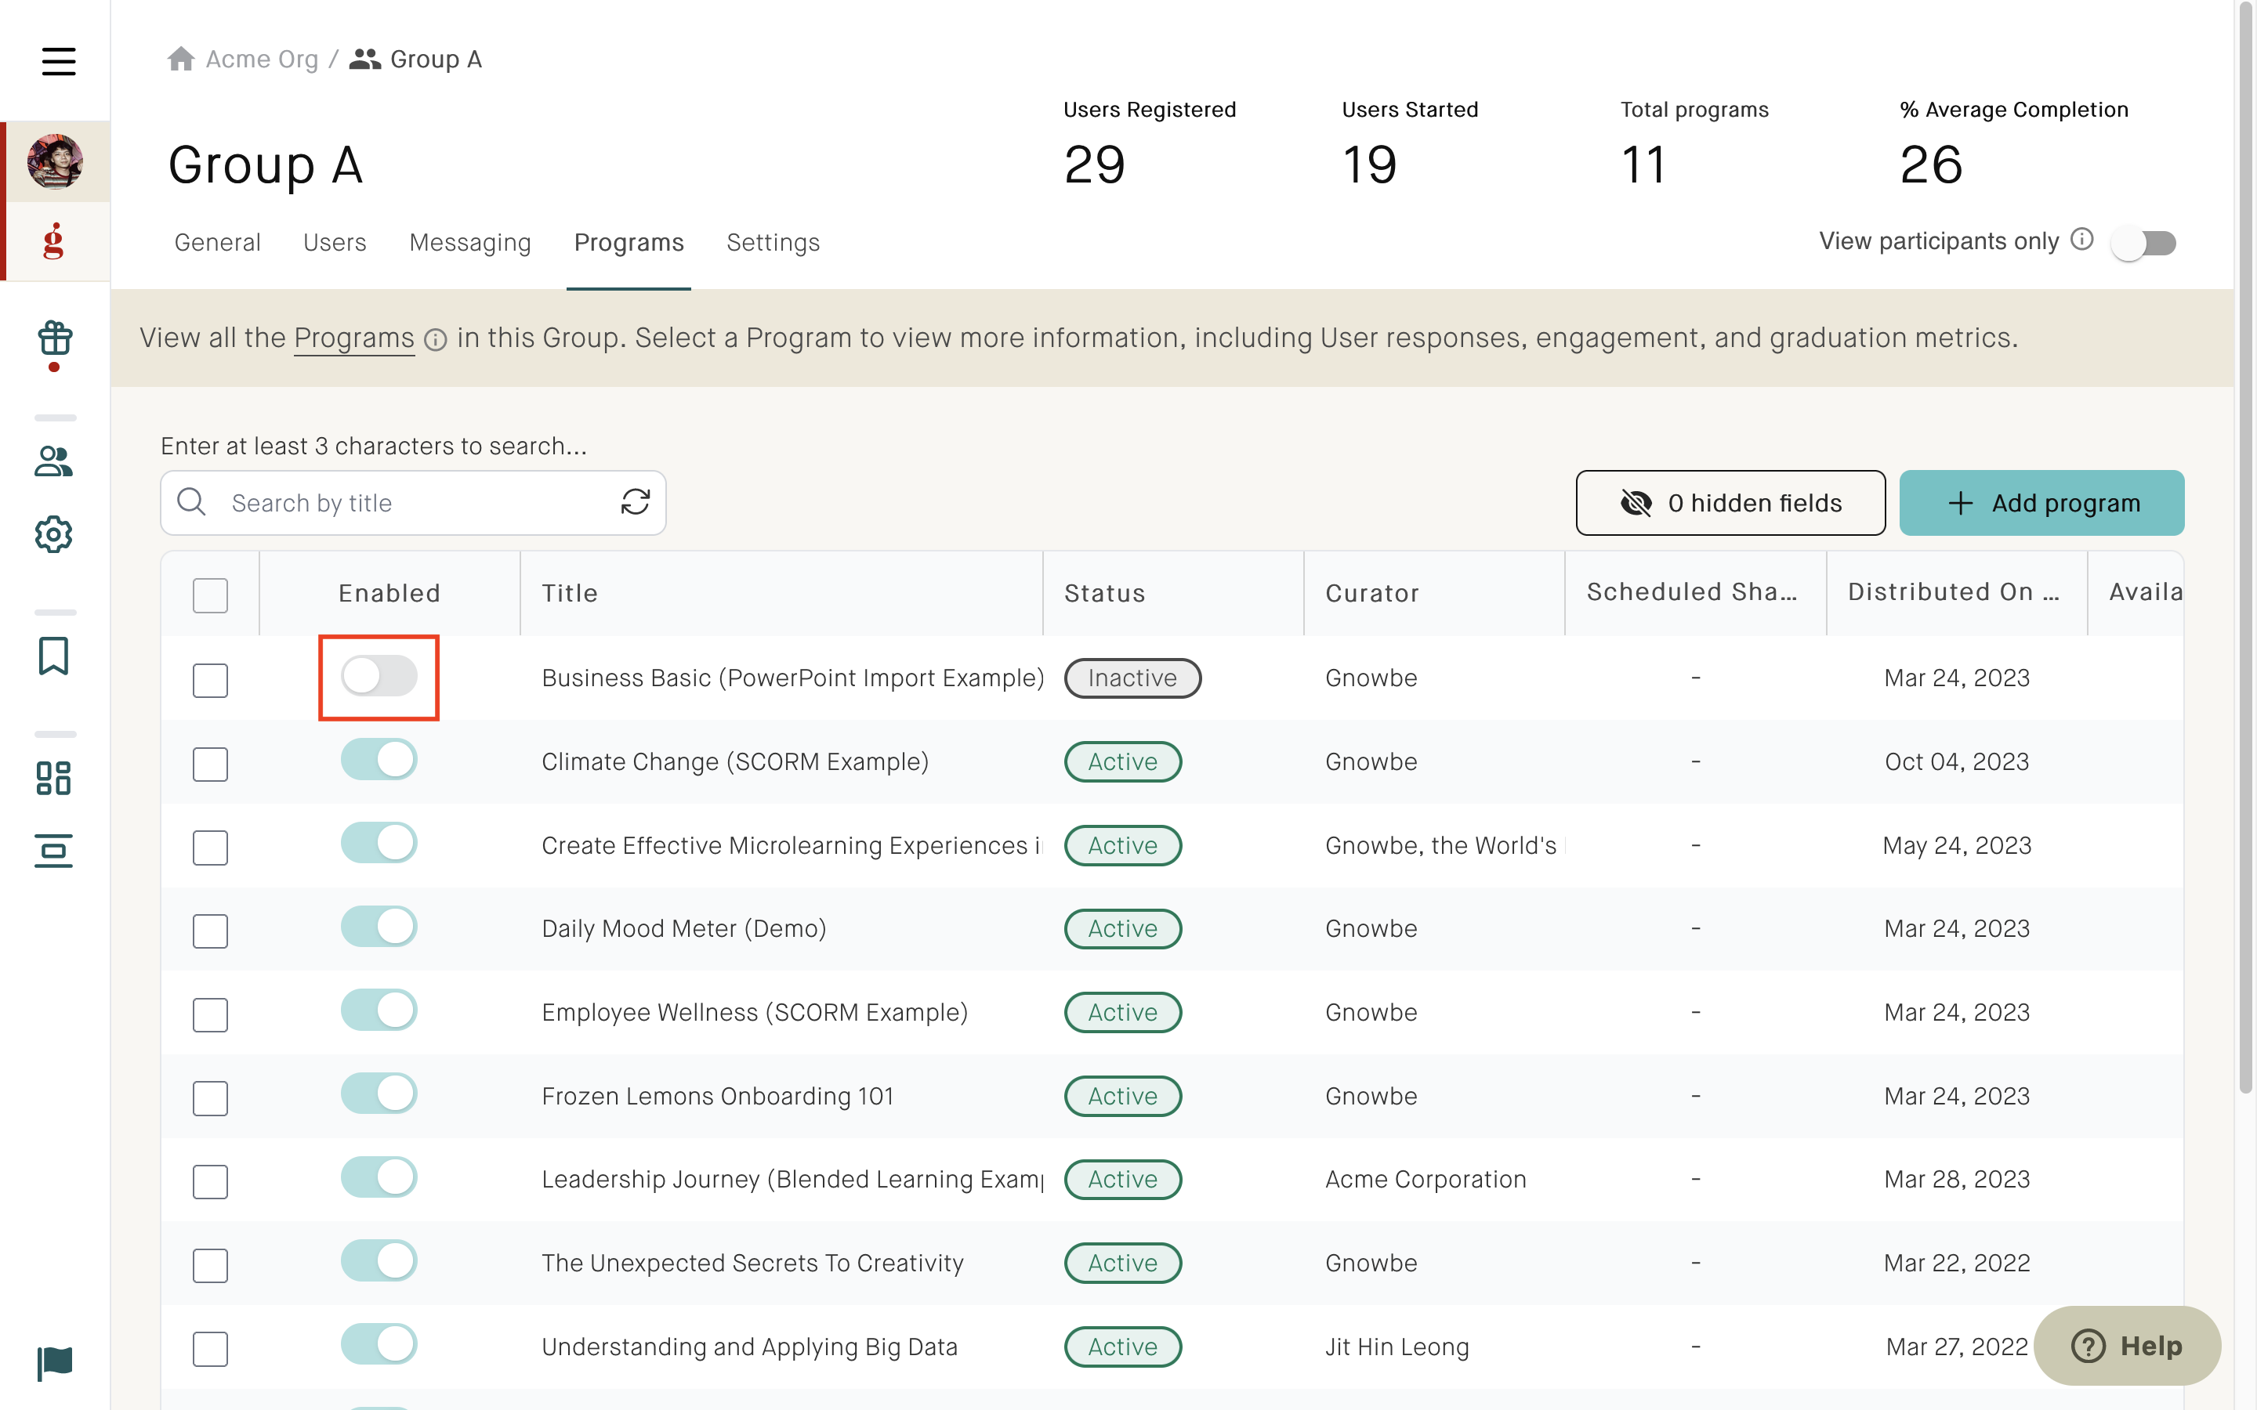Disable Frozen Lemons Onboarding 101 toggle

tap(379, 1093)
